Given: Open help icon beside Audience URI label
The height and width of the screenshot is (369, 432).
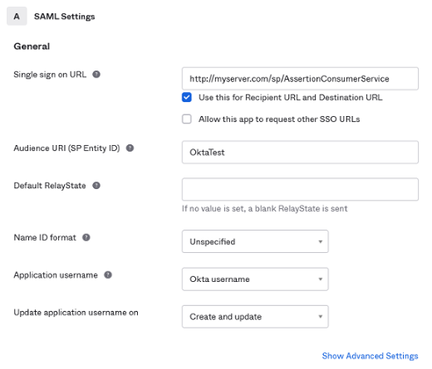Looking at the screenshot, I should tap(130, 148).
